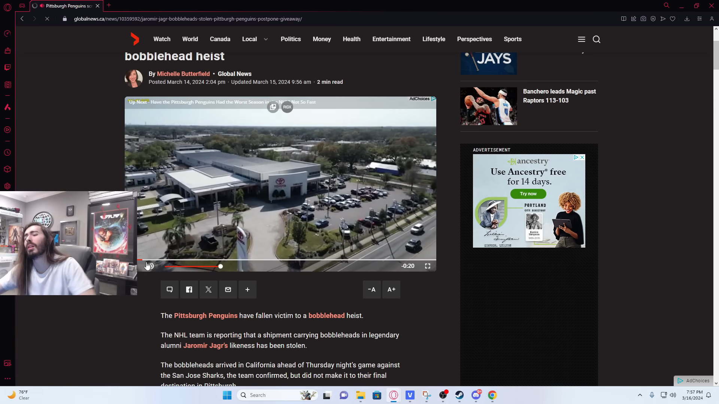Open GX Control speedometer icon in sidebar

pos(7,34)
